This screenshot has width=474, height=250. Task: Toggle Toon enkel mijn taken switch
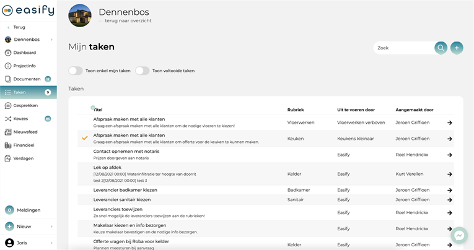(x=75, y=71)
